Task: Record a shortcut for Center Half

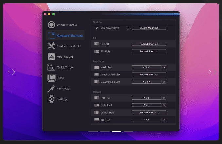Action: 149,112
